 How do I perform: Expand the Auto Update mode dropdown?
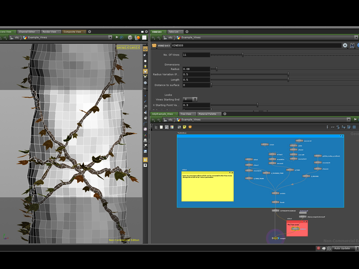click(357, 248)
